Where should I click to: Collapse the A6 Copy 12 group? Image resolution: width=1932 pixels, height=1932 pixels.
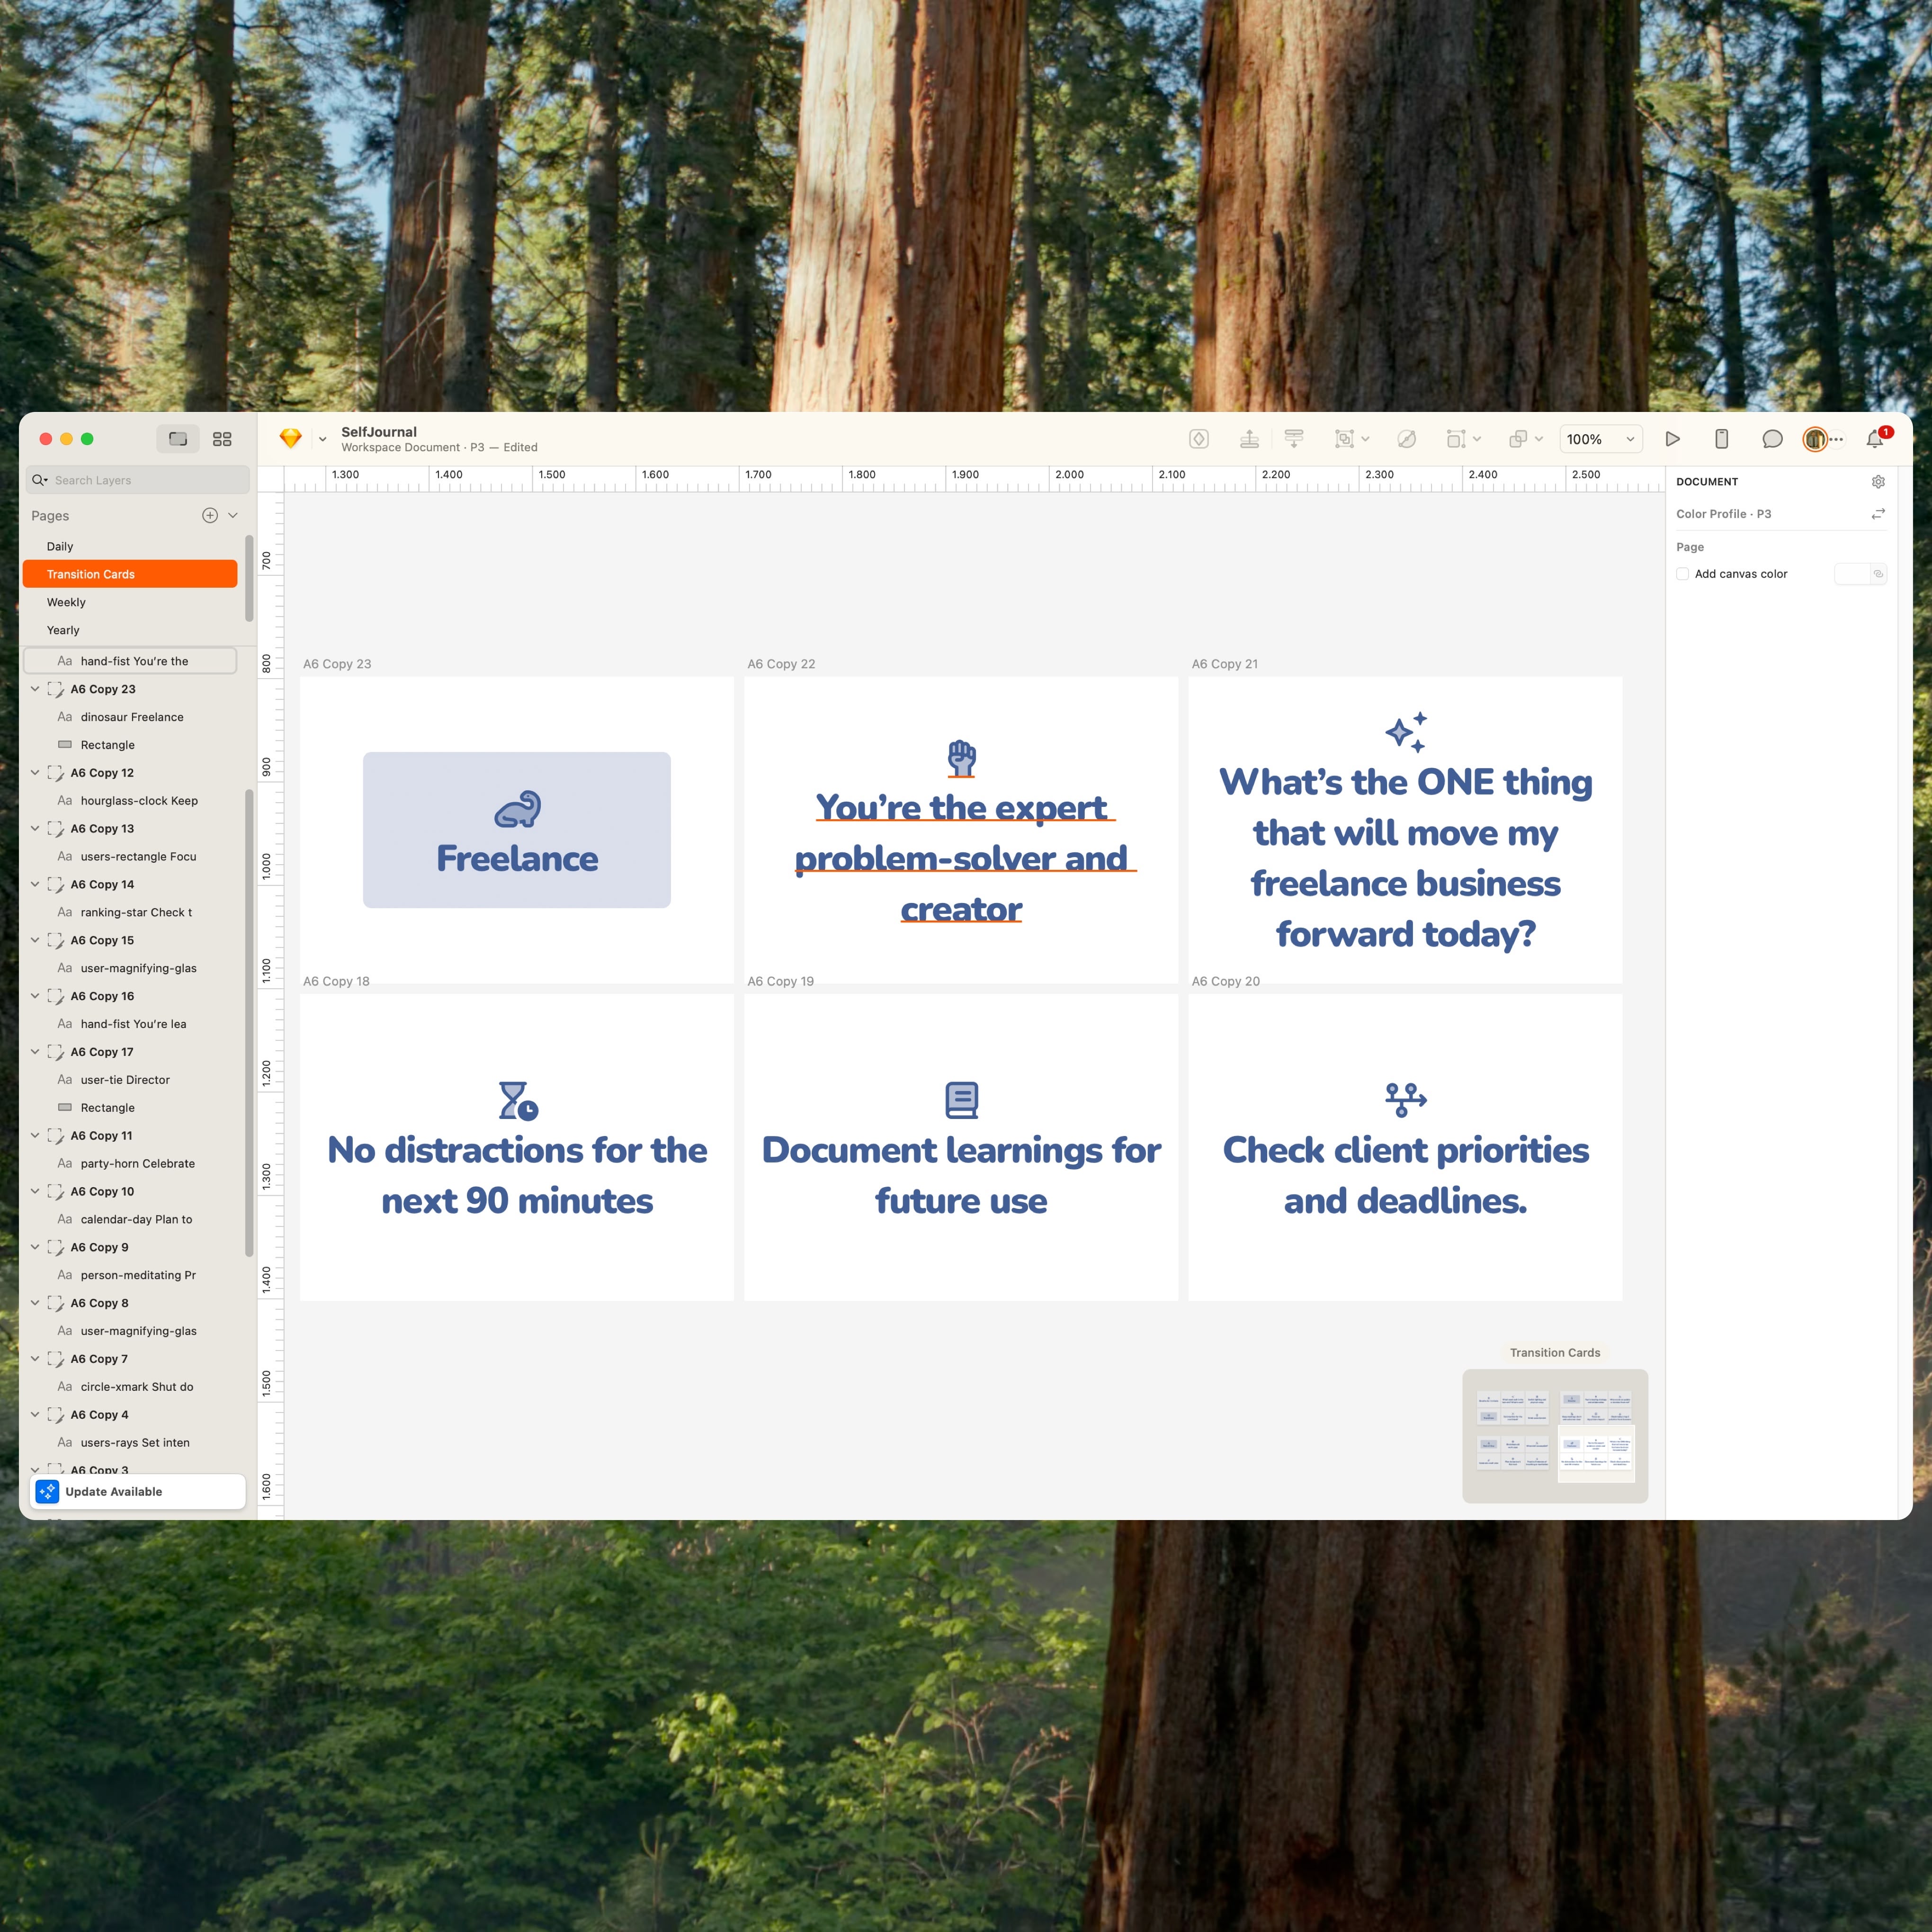click(x=35, y=773)
